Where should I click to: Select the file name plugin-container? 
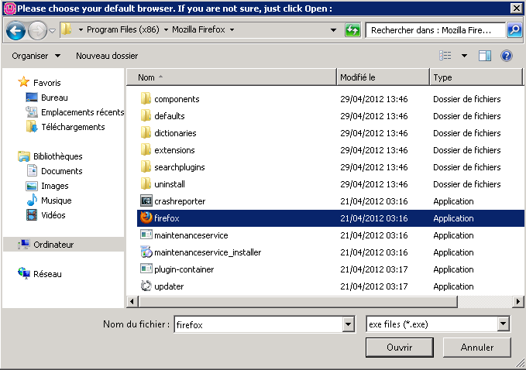click(x=184, y=269)
